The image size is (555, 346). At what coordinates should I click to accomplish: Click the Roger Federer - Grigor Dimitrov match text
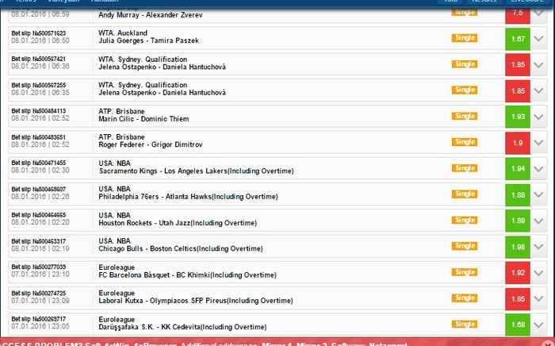click(151, 145)
